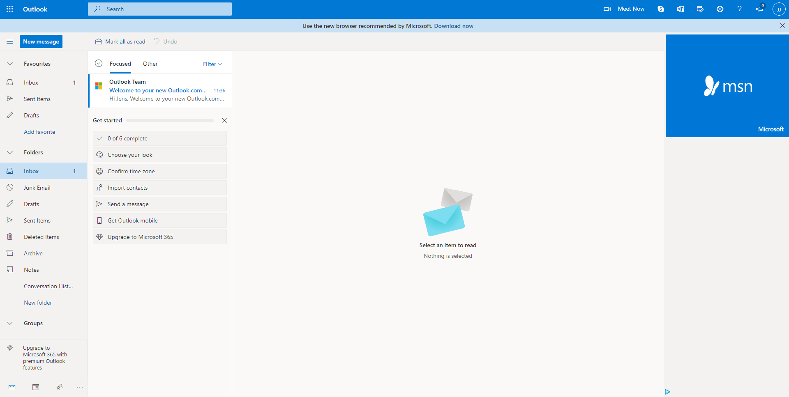Collapse the Favourites section
Screen dimensions: 789x397
click(10, 64)
